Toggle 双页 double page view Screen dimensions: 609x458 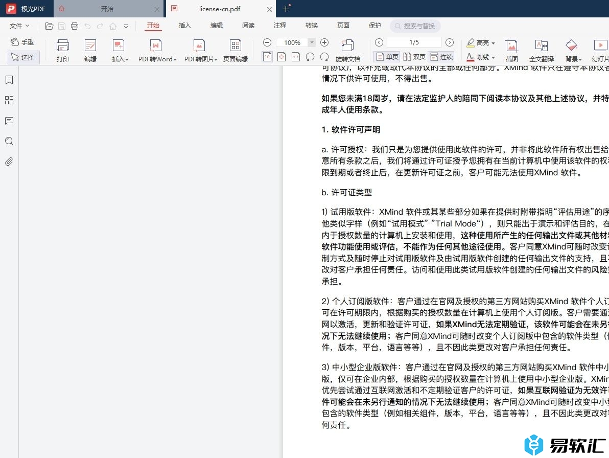[414, 57]
